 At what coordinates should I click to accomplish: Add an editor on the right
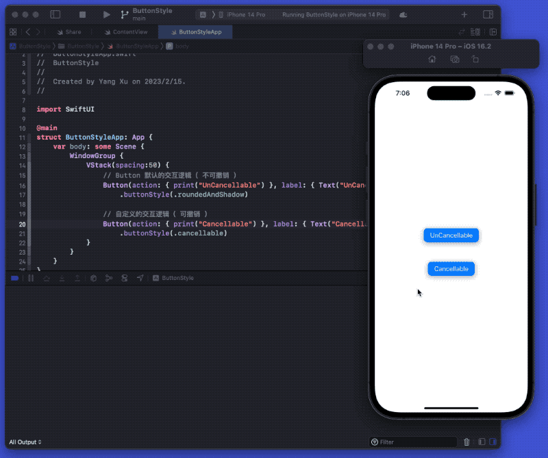(493, 32)
